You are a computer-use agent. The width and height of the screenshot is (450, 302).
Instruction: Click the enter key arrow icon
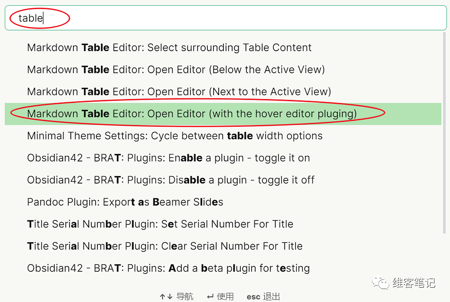point(210,297)
